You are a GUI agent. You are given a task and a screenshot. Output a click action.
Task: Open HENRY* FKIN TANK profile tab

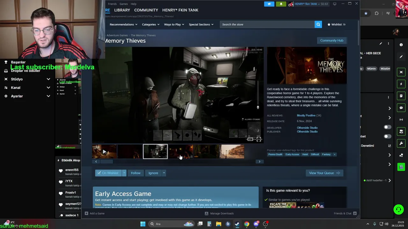point(180,10)
